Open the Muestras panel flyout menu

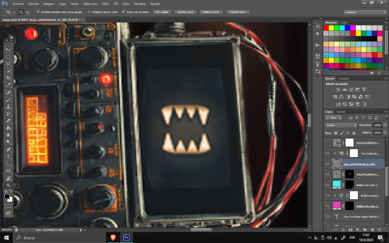pyautogui.click(x=386, y=22)
